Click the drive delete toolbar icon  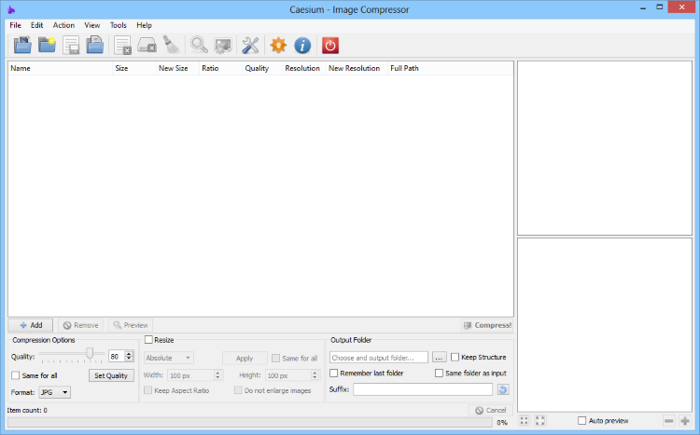tap(147, 45)
